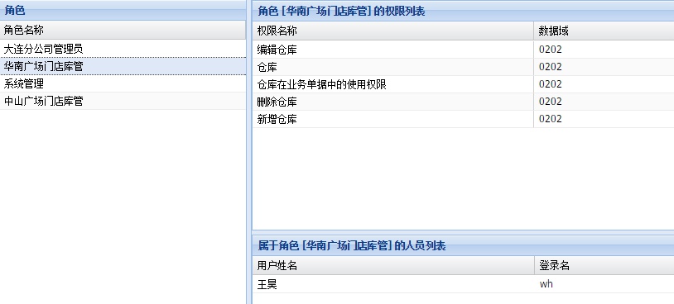Select the 大连分公司管理员 role
The height and width of the screenshot is (304, 674).
click(x=123, y=49)
